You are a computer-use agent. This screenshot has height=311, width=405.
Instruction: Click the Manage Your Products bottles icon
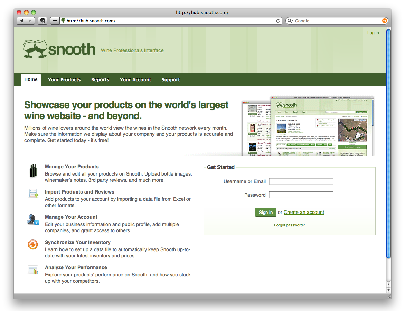coord(33,171)
